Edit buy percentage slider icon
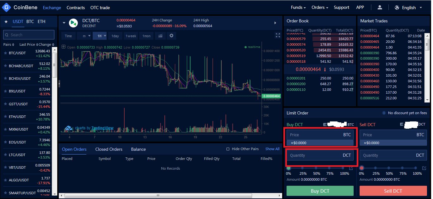The height and width of the screenshot is (199, 433). (x=351, y=168)
